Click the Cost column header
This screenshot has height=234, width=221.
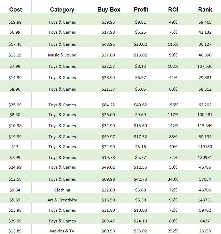tap(16, 10)
